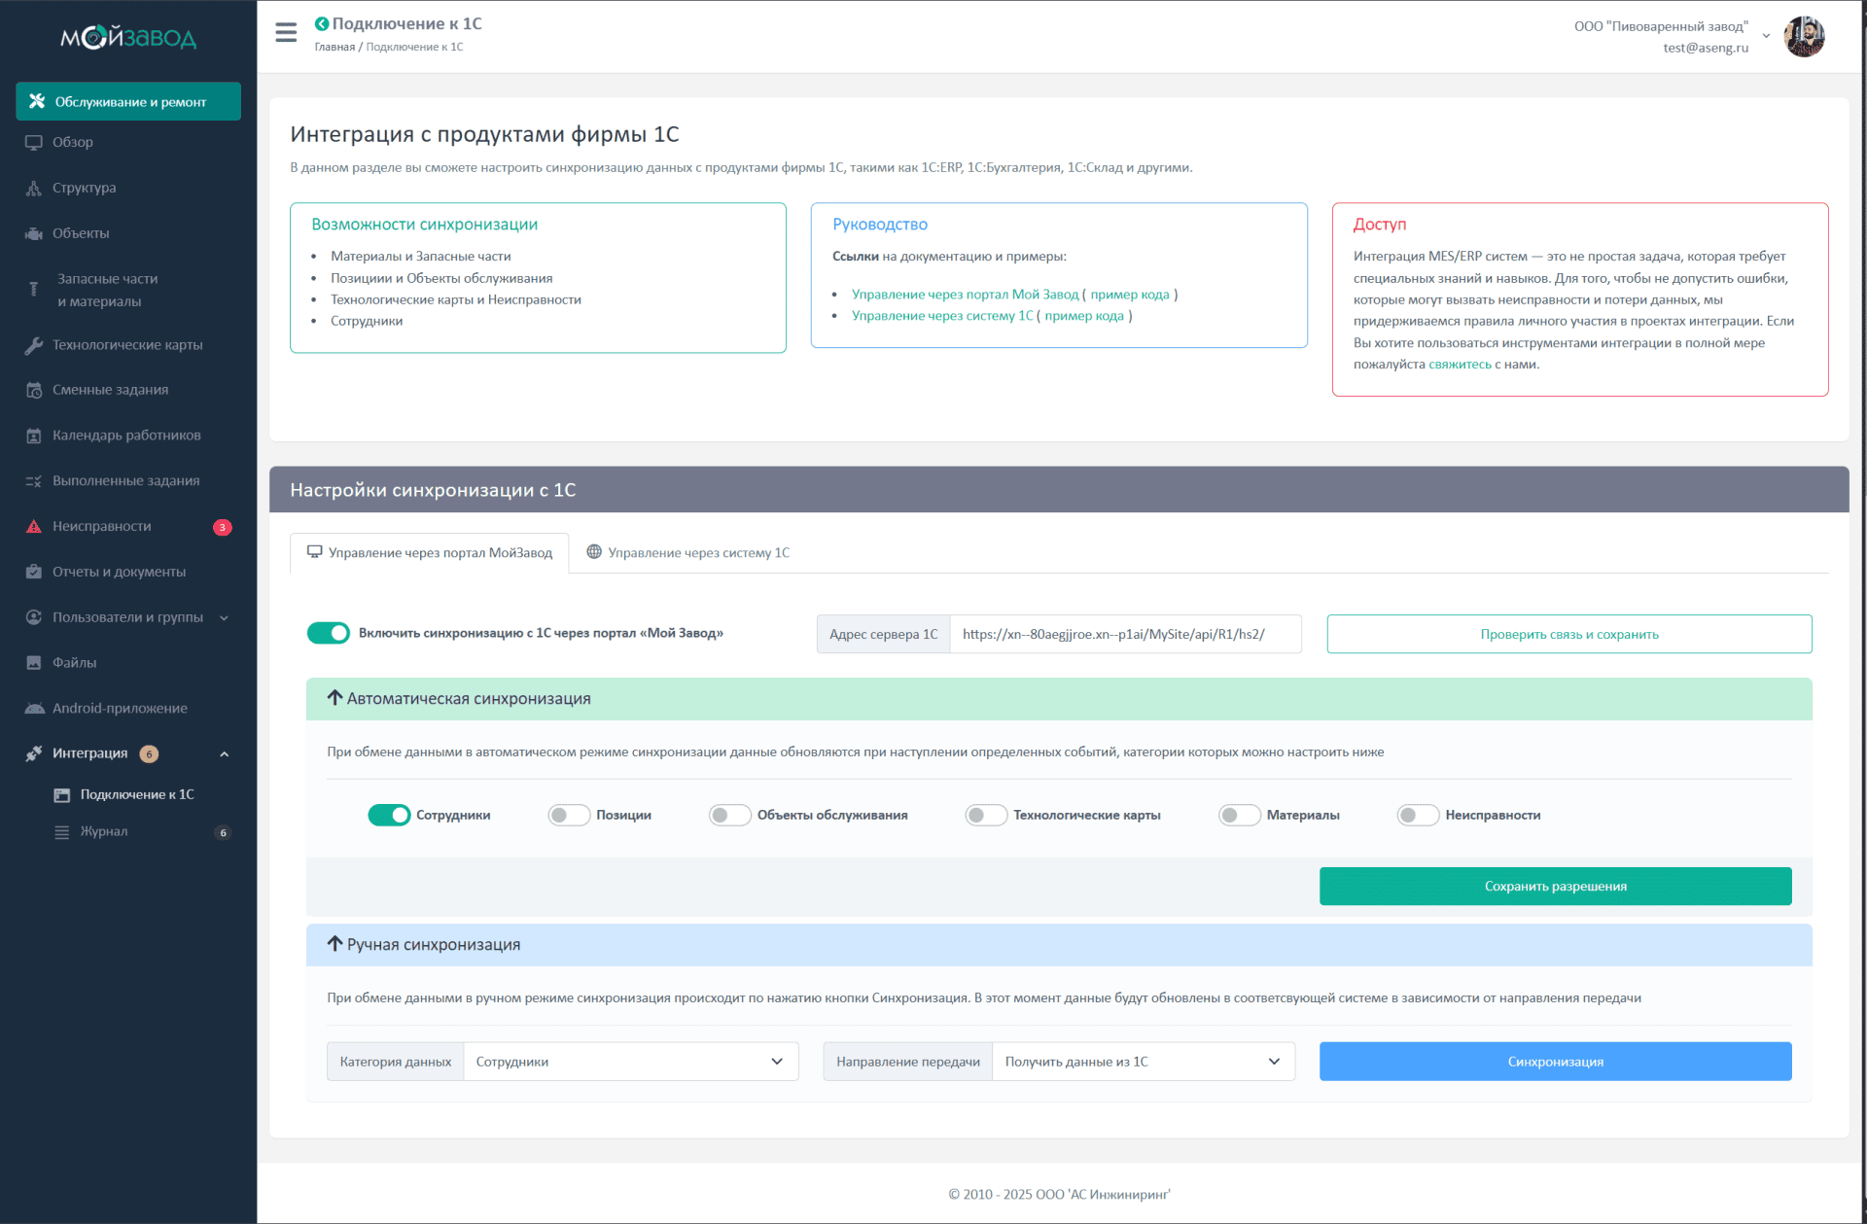Click the back arrow next to Подключение к 1С
Viewport: 1867px width, 1224px height.
click(321, 24)
